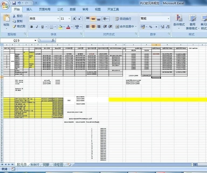Toggle italic formatting
The width and height of the screenshot is (207, 173).
(x=37, y=27)
